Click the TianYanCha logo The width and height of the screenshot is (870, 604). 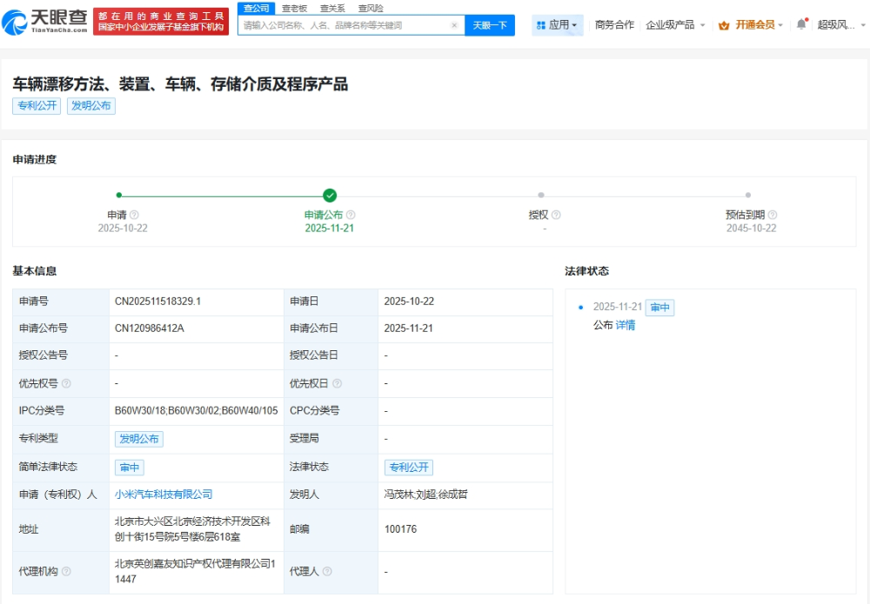point(49,21)
